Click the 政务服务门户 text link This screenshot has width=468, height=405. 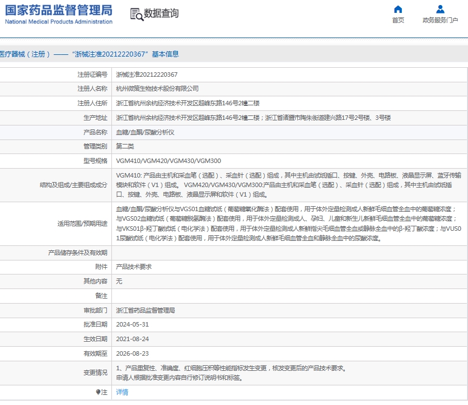(x=440, y=20)
